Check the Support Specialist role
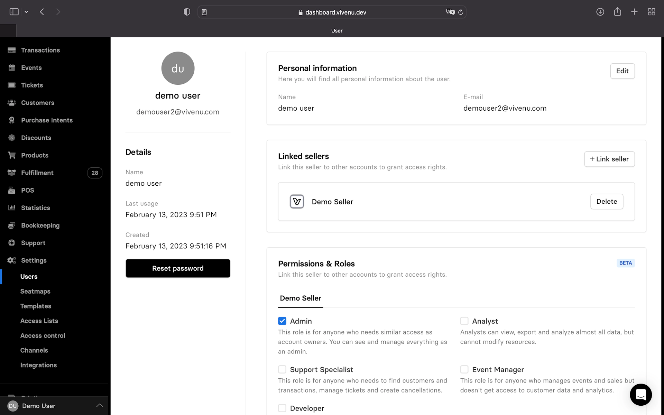Screen dimensions: 664x415 282,369
